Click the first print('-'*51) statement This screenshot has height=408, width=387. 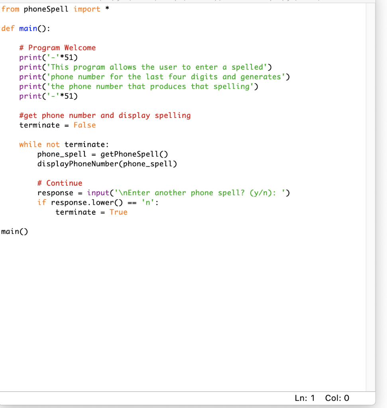(x=48, y=57)
